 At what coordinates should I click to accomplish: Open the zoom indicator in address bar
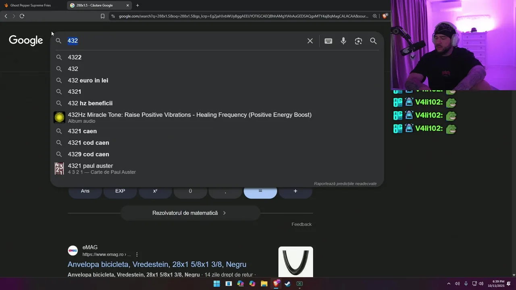coord(375,16)
